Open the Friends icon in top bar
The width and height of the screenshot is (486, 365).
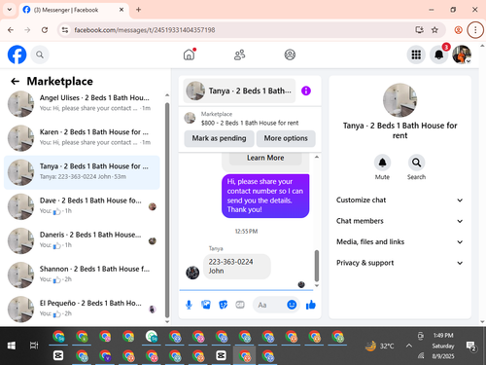pos(239,55)
